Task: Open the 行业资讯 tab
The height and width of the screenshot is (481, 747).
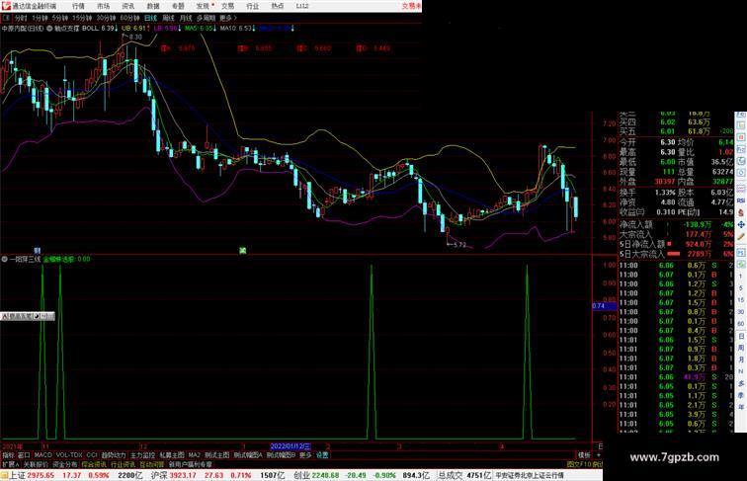Action: [x=123, y=464]
